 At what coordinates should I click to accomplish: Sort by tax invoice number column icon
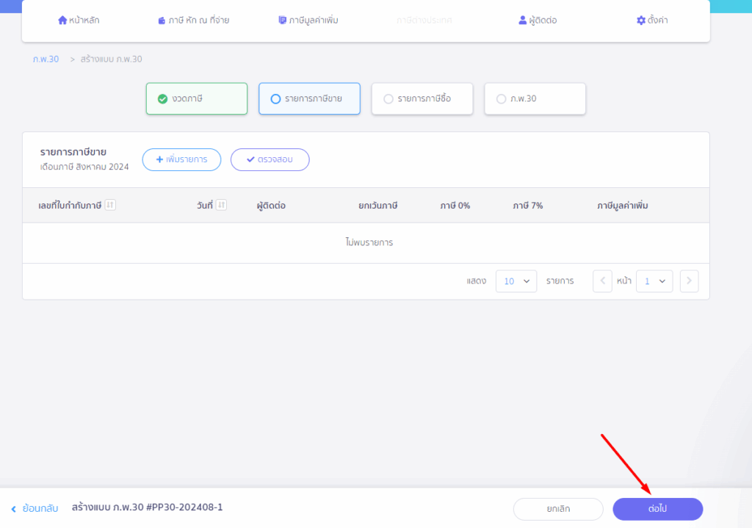(110, 205)
